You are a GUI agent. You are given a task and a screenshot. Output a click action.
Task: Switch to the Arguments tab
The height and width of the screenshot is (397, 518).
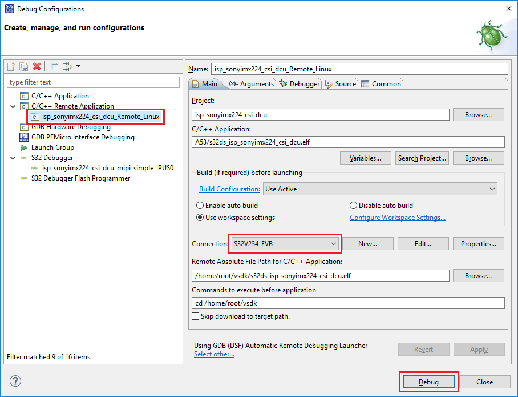coord(252,84)
